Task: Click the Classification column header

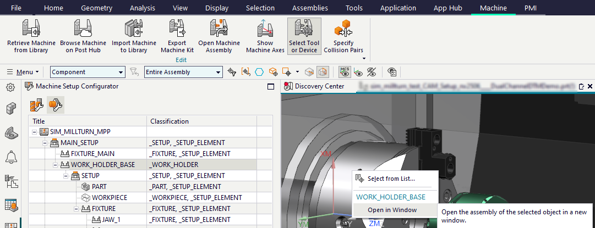Action: (170, 121)
